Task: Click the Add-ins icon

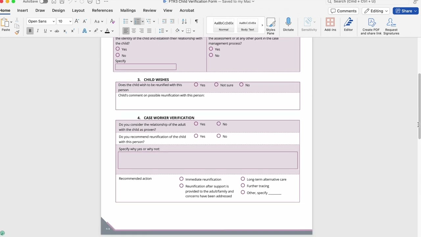Action: coord(330,25)
